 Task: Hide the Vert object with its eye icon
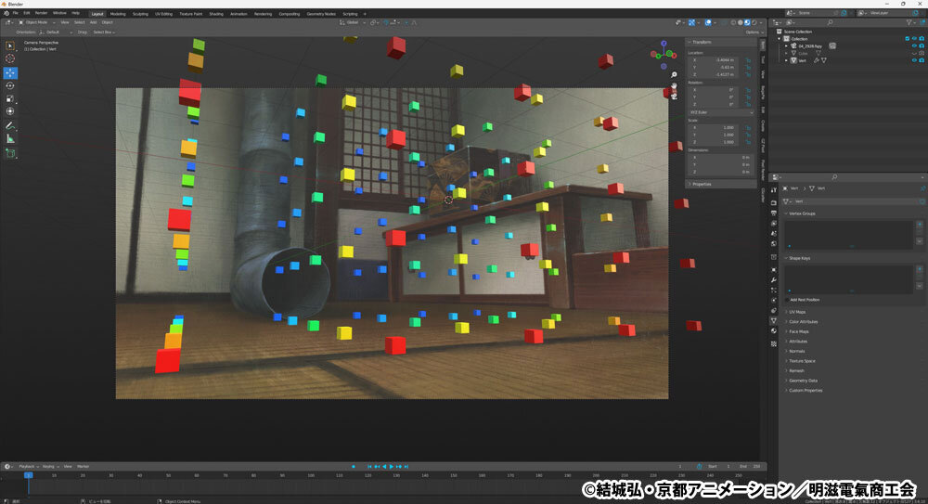914,60
